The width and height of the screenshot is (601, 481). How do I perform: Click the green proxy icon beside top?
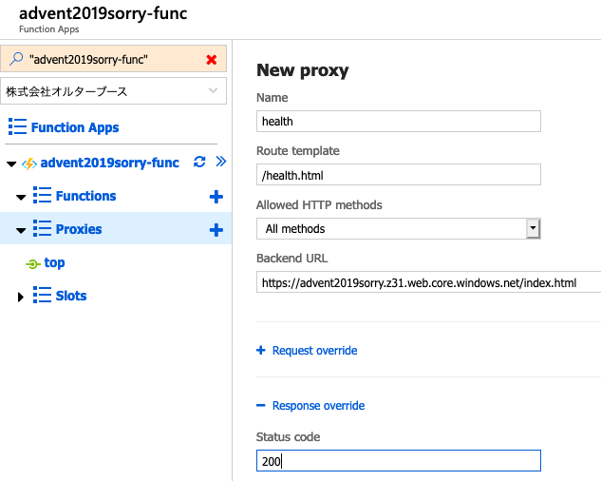tap(33, 264)
